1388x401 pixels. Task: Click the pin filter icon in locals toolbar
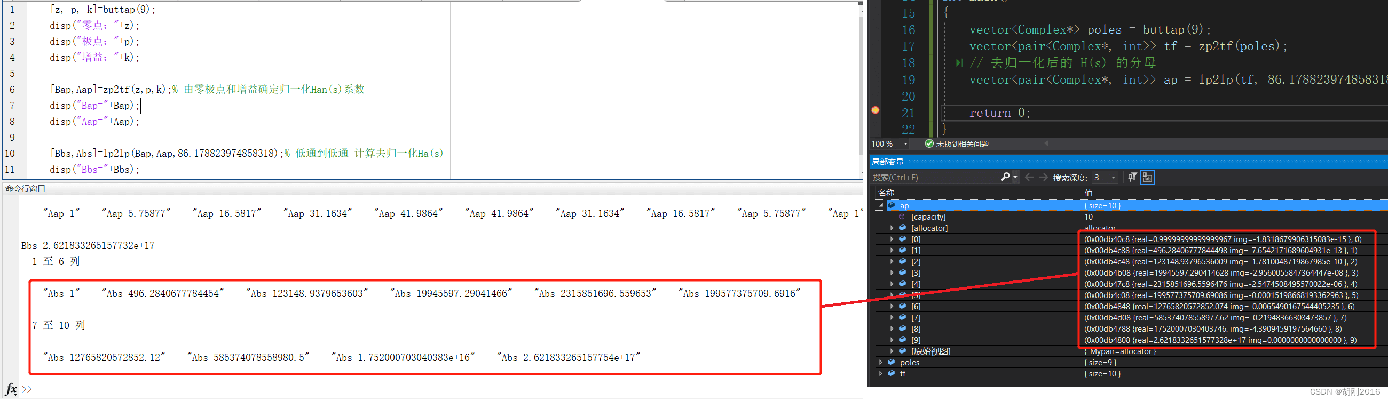(1132, 177)
